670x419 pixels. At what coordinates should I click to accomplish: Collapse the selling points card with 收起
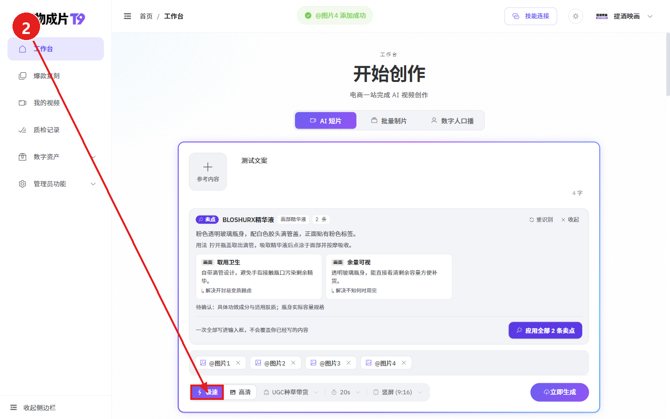coord(570,220)
